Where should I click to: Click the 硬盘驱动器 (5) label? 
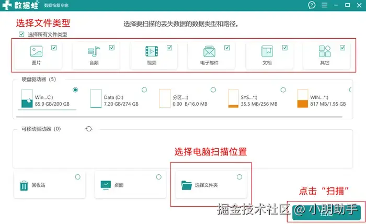(x=39, y=79)
